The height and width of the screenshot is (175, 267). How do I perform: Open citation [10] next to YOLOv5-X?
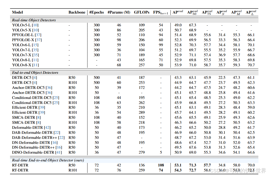tap(36, 30)
